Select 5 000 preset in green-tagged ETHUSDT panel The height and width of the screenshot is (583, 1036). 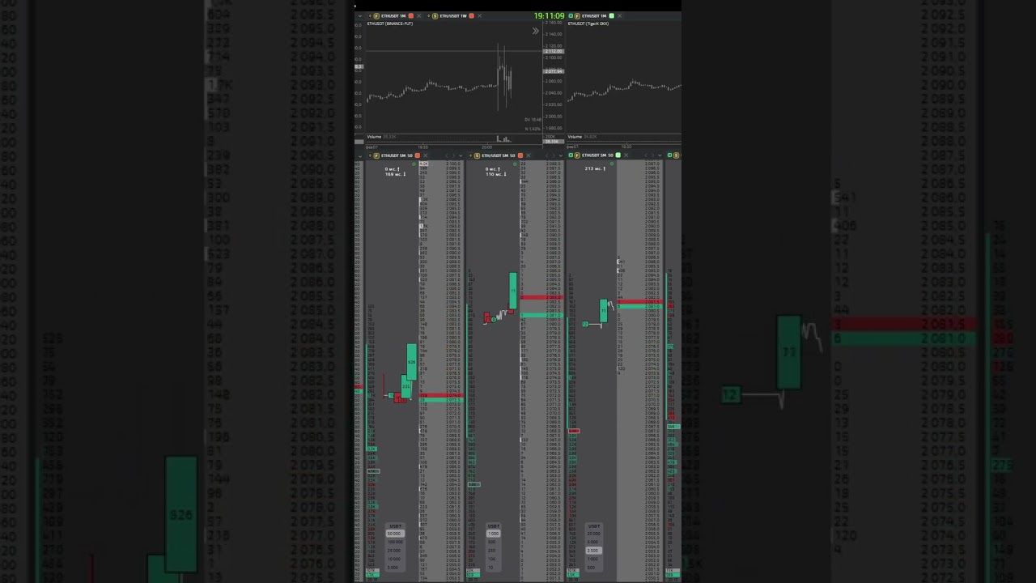(593, 543)
